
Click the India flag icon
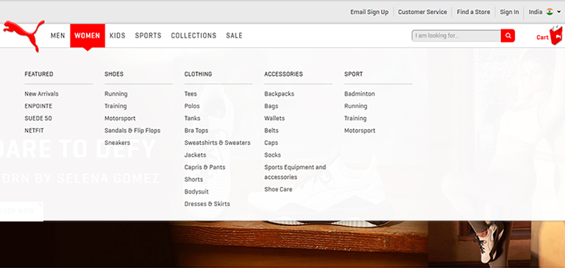click(550, 12)
